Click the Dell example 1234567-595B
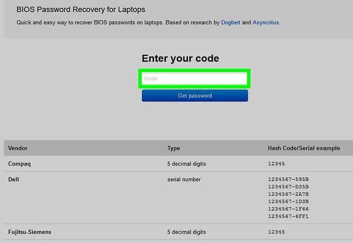 pos(288,179)
